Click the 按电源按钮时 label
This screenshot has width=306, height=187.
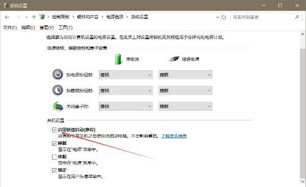(80, 75)
